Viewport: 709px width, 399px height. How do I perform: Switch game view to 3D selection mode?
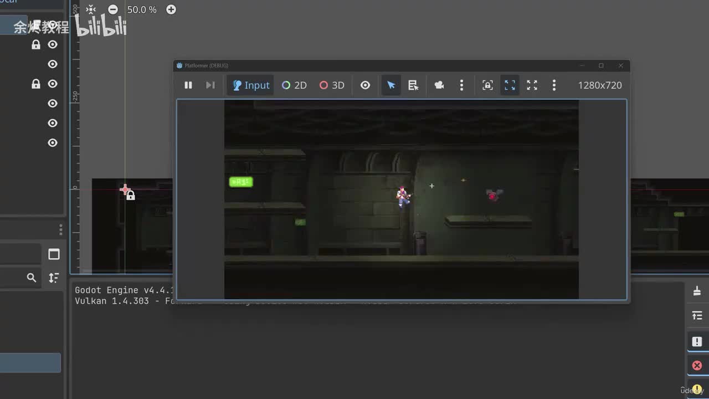332,85
